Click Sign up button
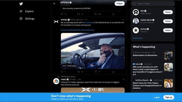The width and height of the screenshot is (182, 102). pyautogui.click(x=169, y=97)
